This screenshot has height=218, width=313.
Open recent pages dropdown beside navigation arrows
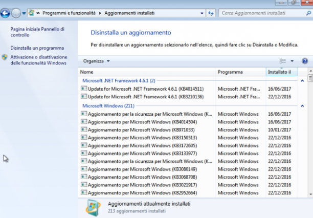pos(24,13)
